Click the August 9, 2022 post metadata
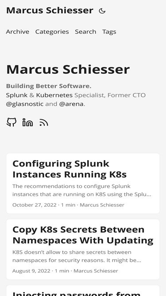 [x=65, y=271]
